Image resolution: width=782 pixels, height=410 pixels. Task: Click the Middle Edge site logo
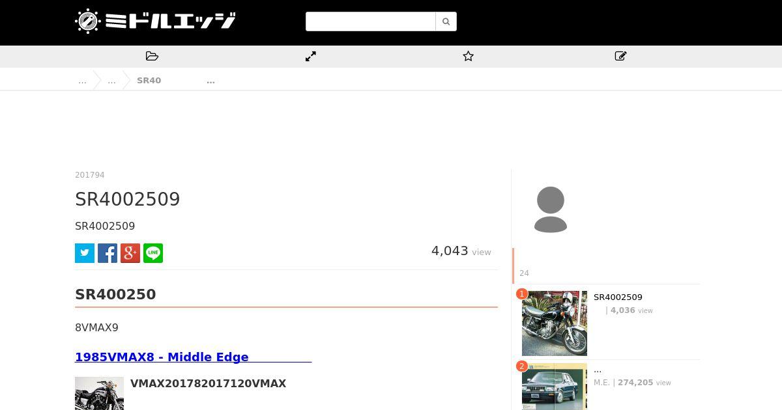[155, 21]
